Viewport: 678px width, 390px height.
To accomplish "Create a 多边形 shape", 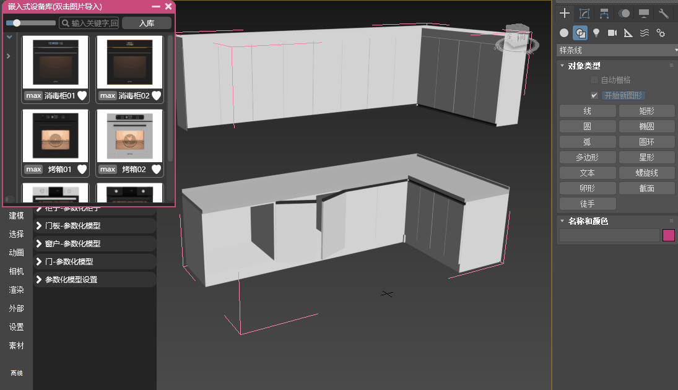I will [x=588, y=157].
